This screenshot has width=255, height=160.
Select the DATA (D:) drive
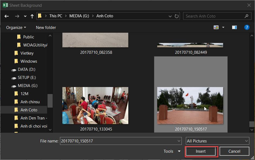(x=26, y=69)
